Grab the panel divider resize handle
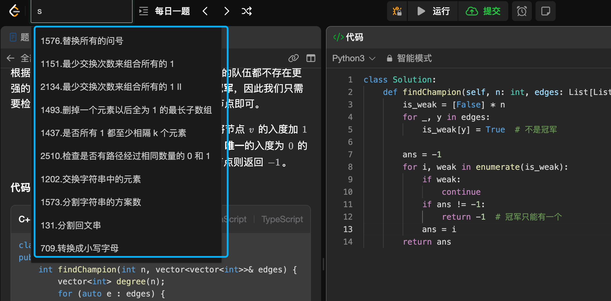 click(x=324, y=264)
